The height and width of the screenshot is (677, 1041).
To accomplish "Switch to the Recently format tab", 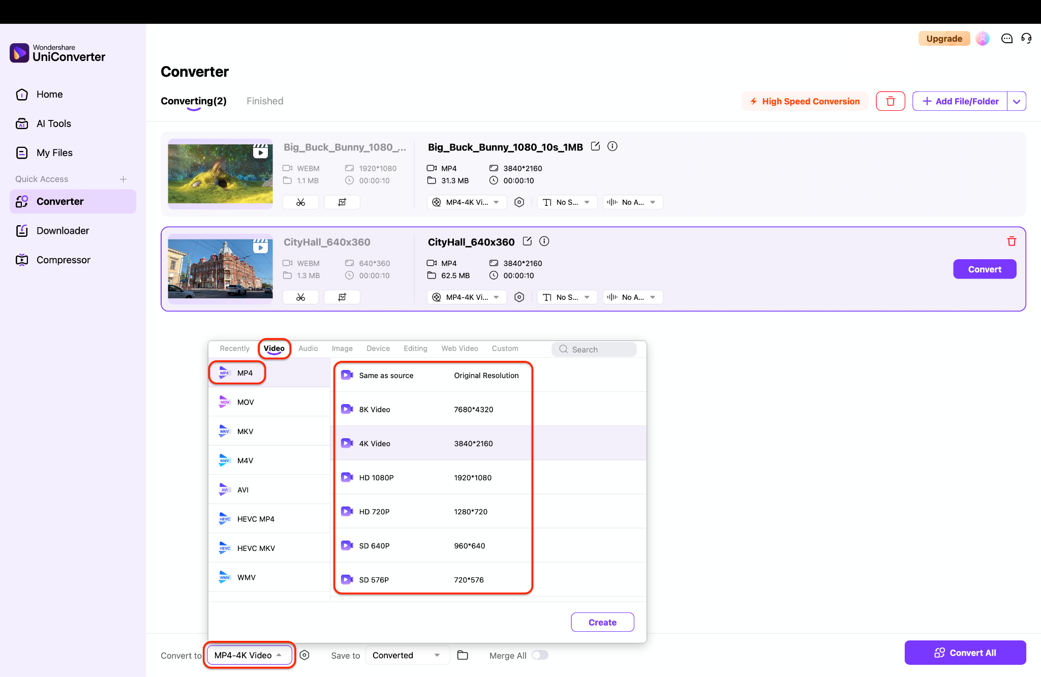I will pyautogui.click(x=235, y=349).
